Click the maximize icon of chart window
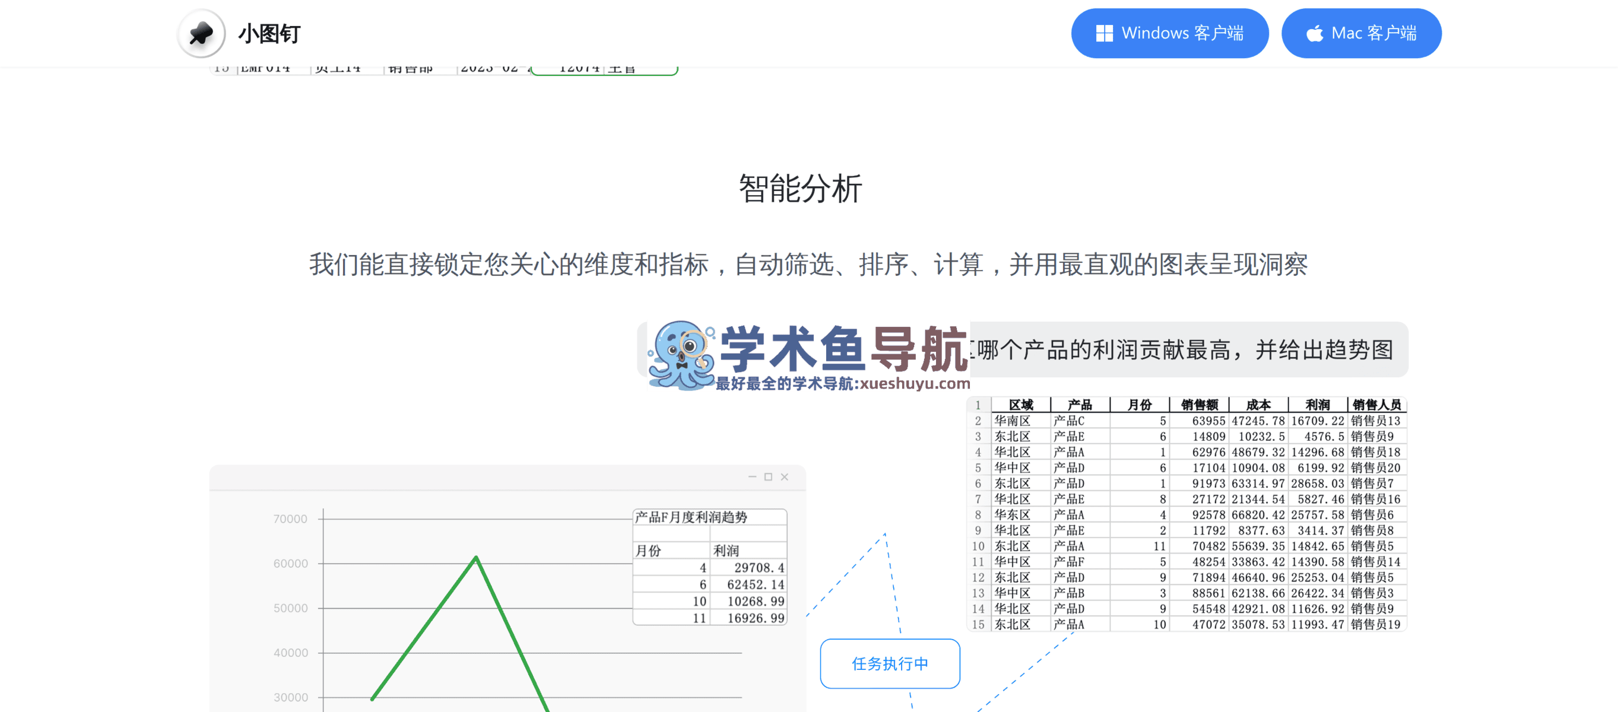This screenshot has width=1618, height=712. tap(767, 477)
